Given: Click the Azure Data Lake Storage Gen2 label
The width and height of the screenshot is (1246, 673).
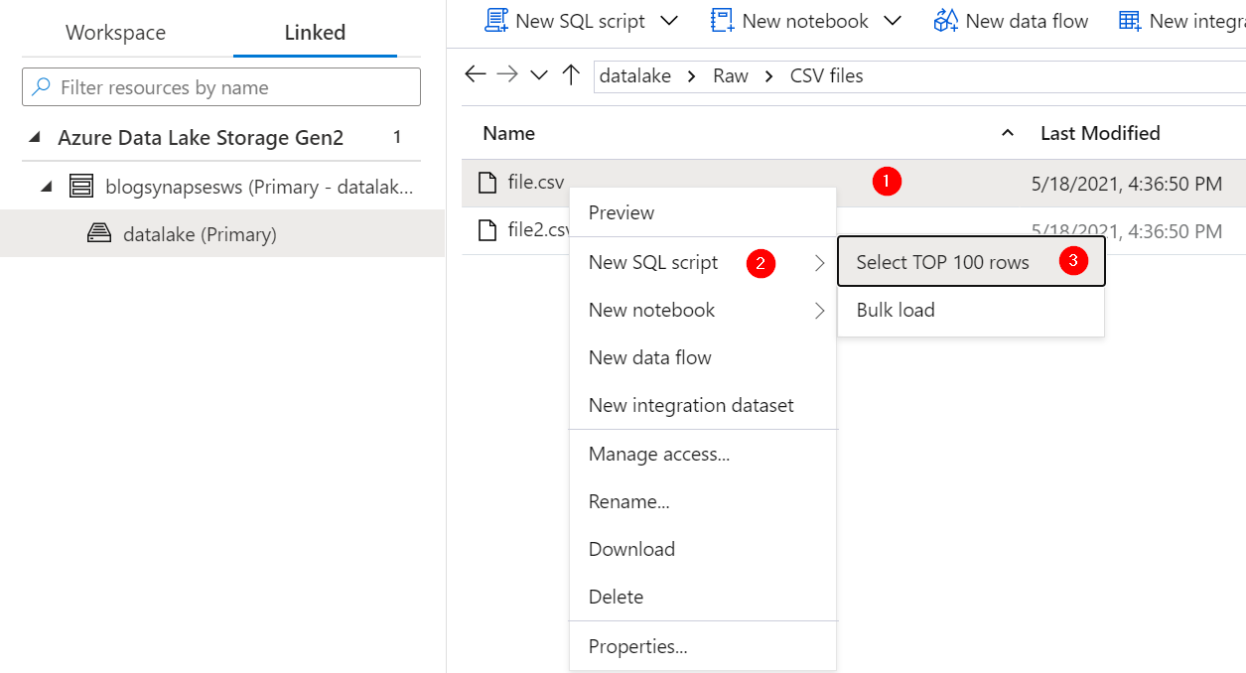Looking at the screenshot, I should coord(201,137).
